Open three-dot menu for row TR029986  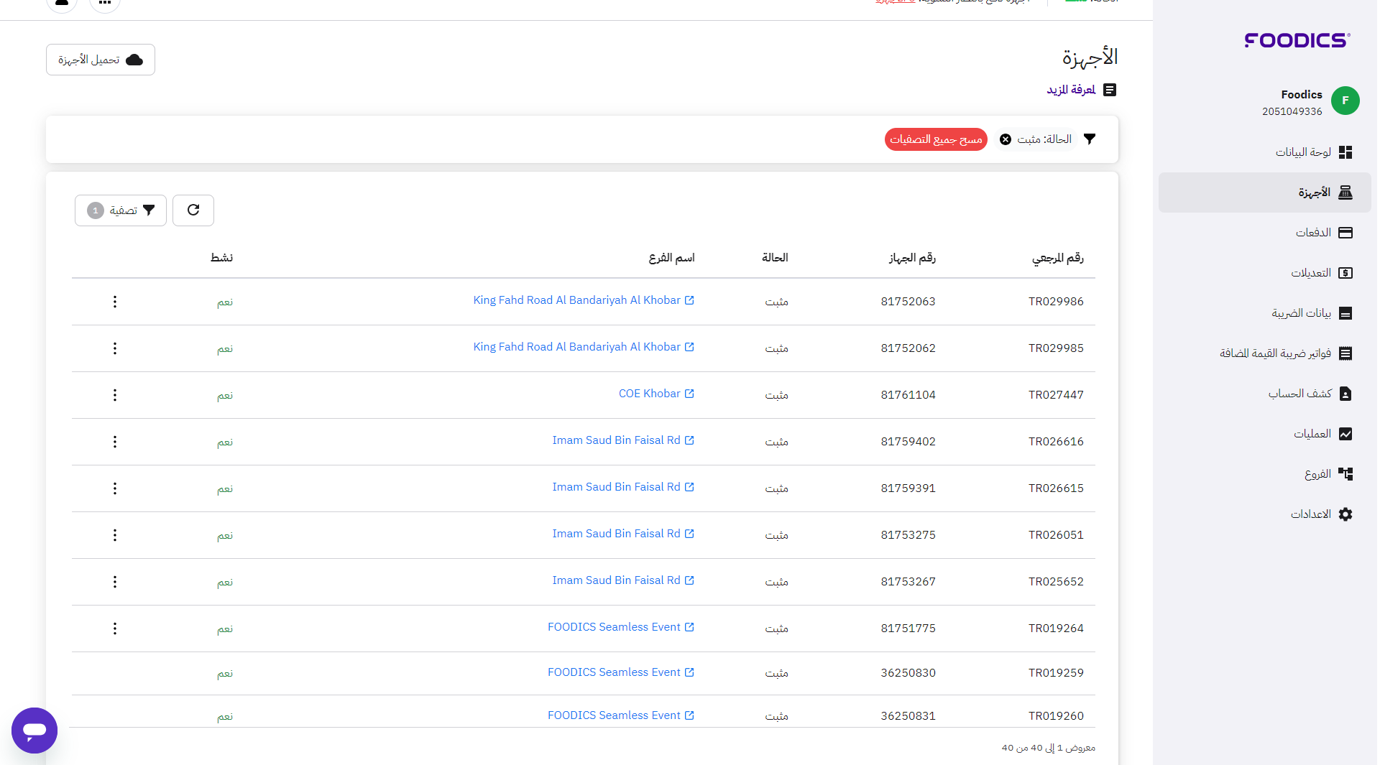tap(115, 302)
